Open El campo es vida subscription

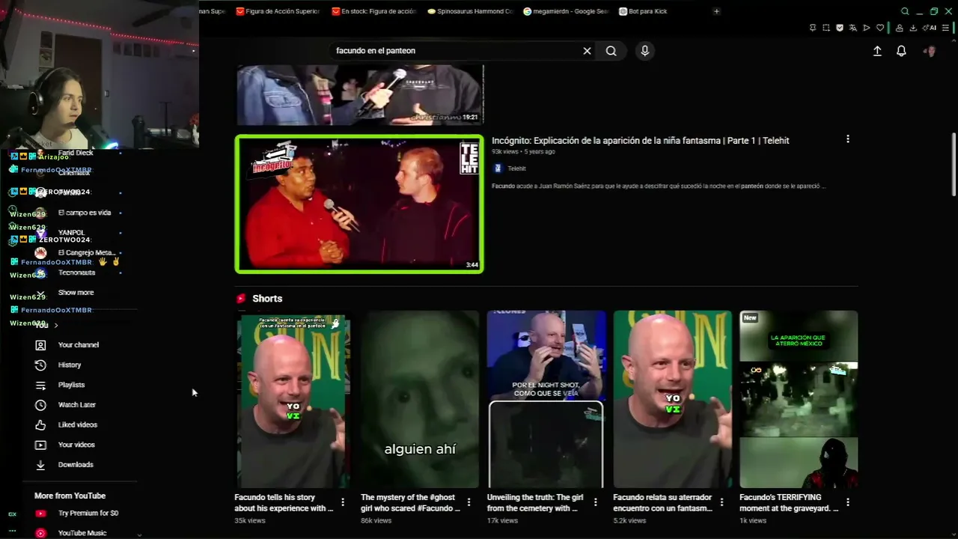(x=85, y=213)
